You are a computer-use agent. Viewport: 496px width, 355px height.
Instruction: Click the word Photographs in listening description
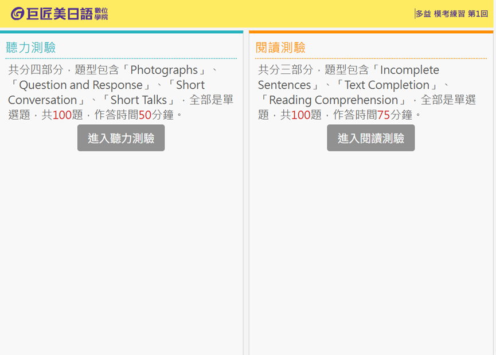click(x=164, y=70)
